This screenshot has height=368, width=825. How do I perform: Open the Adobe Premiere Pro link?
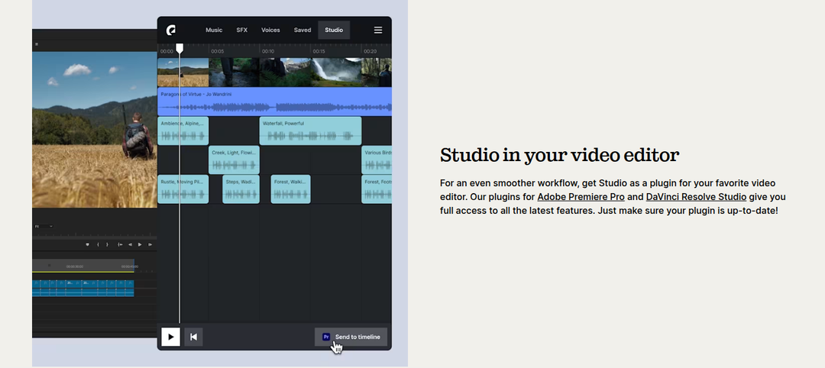[581, 197]
